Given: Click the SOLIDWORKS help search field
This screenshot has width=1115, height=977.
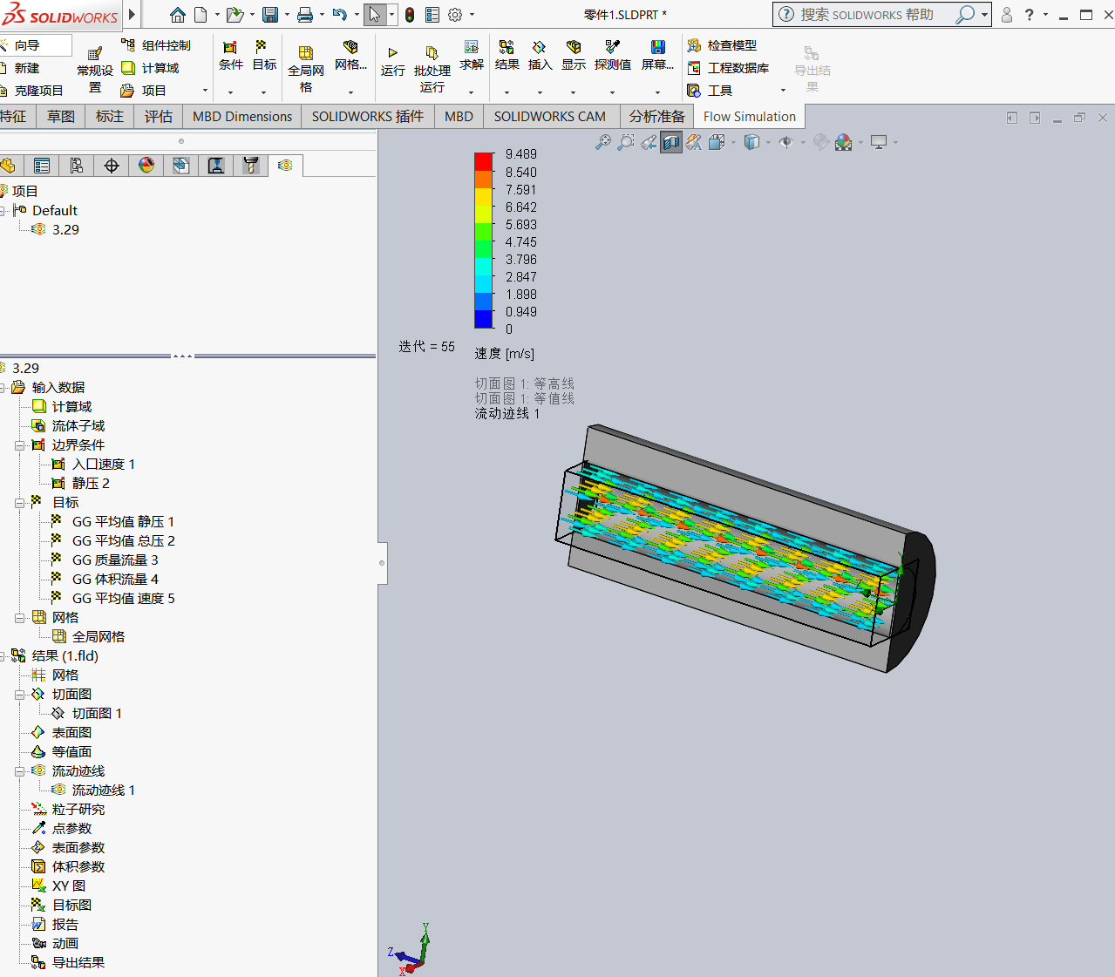Looking at the screenshot, I should [x=872, y=14].
